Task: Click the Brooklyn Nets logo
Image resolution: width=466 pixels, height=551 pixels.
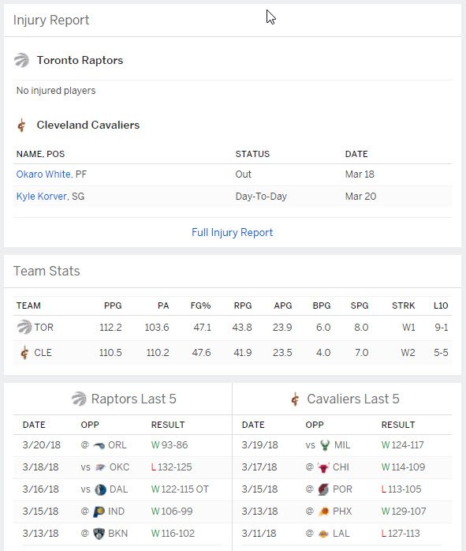Action: coord(99,534)
